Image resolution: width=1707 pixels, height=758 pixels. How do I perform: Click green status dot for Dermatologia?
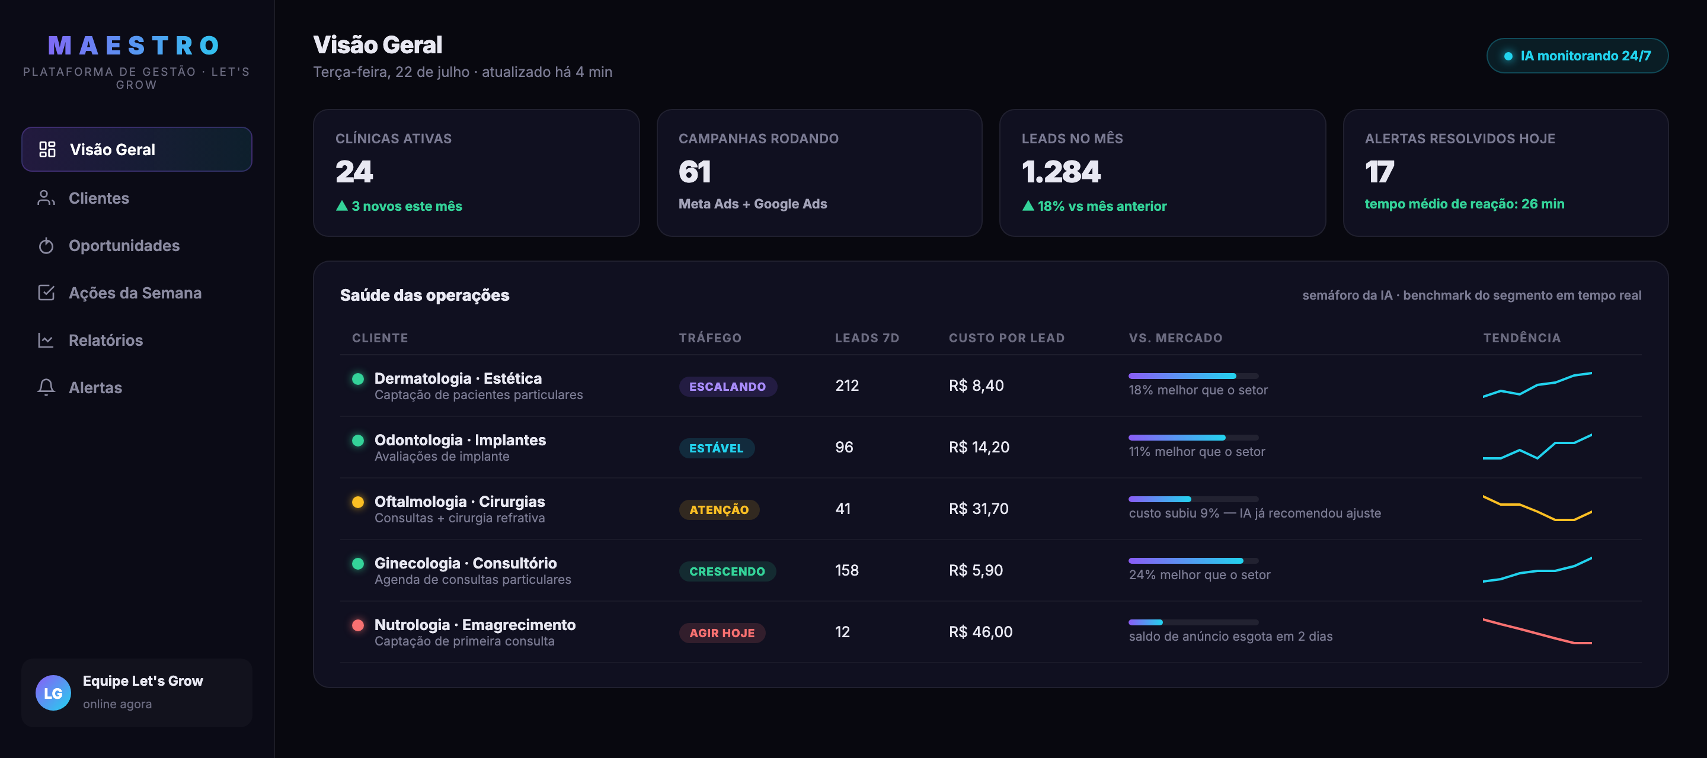[x=358, y=378]
